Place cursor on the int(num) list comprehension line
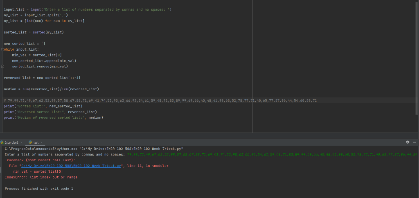Viewport: 419px width, 198px height. click(44, 21)
